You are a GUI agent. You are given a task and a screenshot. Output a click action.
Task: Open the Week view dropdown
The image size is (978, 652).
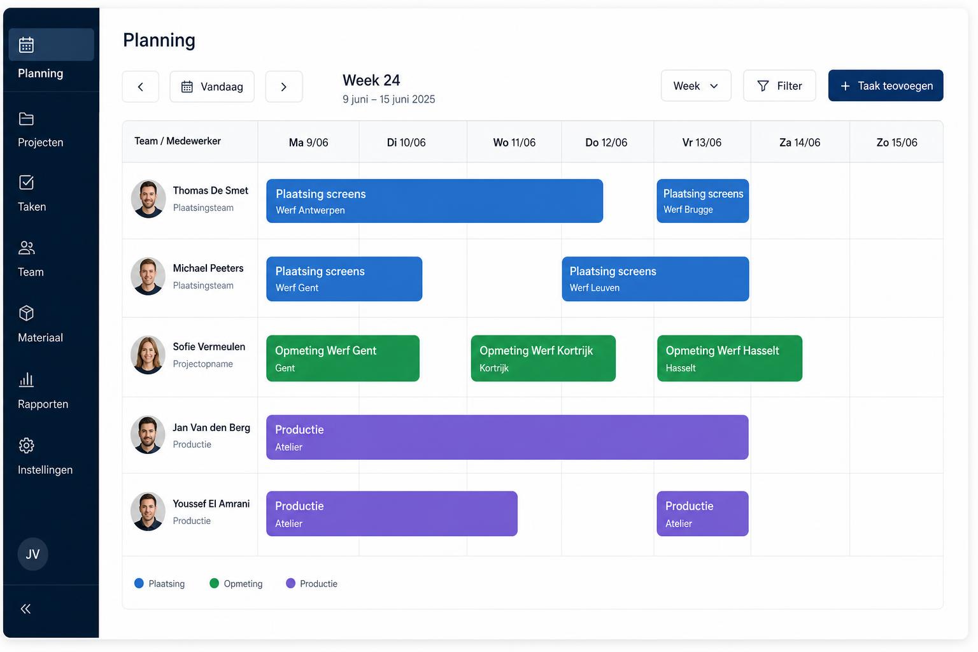pos(696,86)
